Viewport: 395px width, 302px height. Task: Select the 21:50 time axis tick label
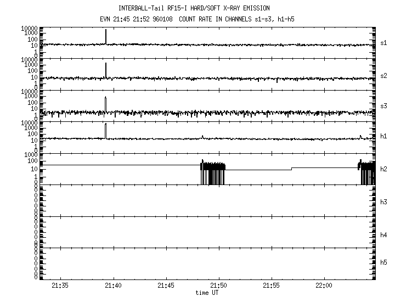218,286
